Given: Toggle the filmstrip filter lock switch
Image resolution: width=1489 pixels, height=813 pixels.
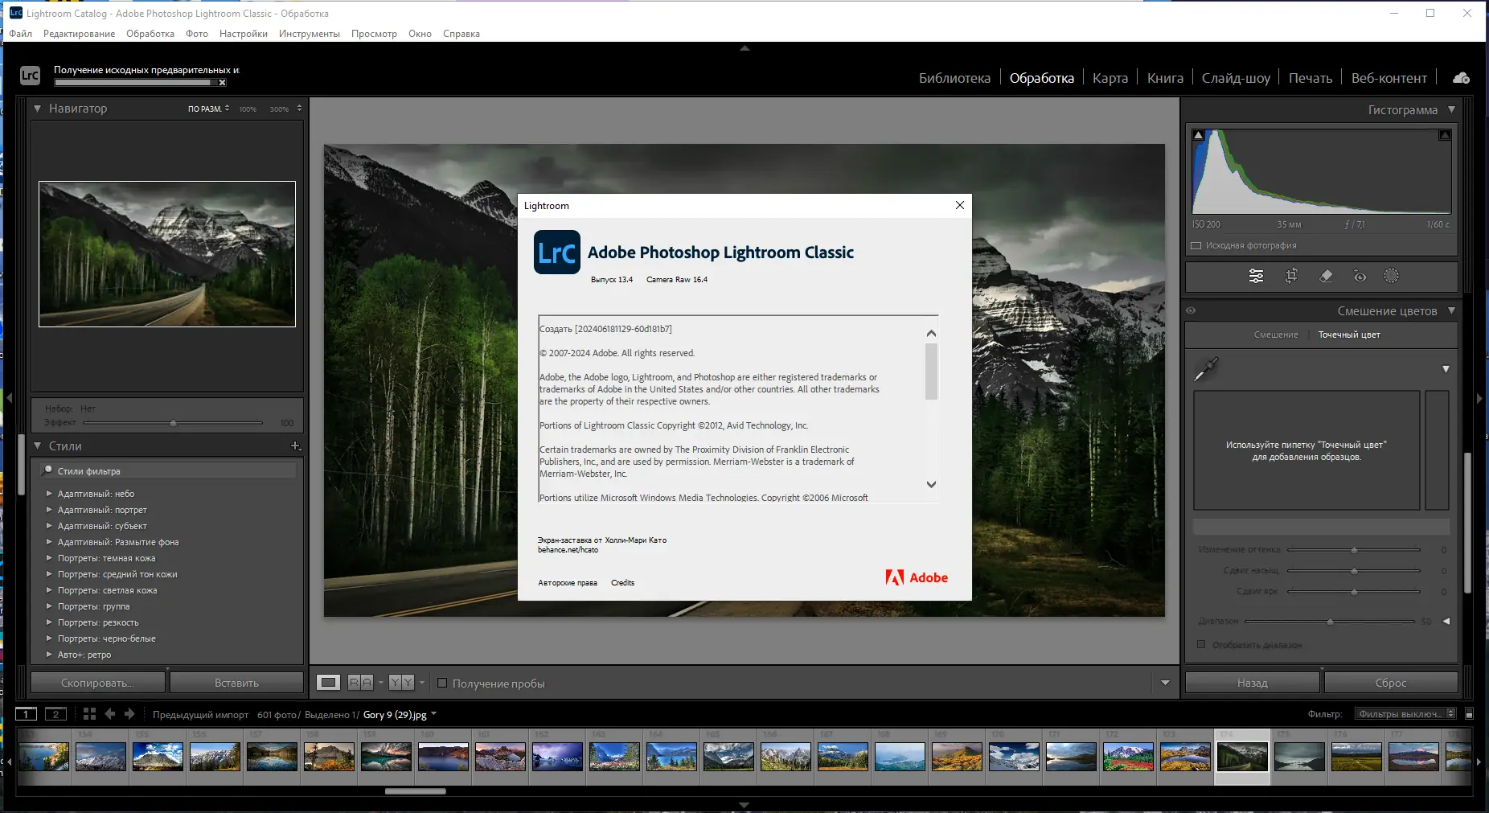Looking at the screenshot, I should pos(1469,714).
